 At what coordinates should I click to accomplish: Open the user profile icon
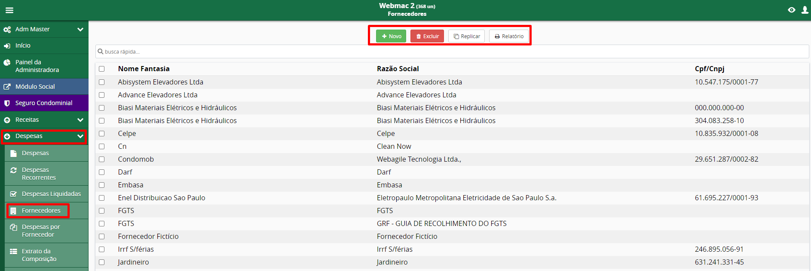805,10
